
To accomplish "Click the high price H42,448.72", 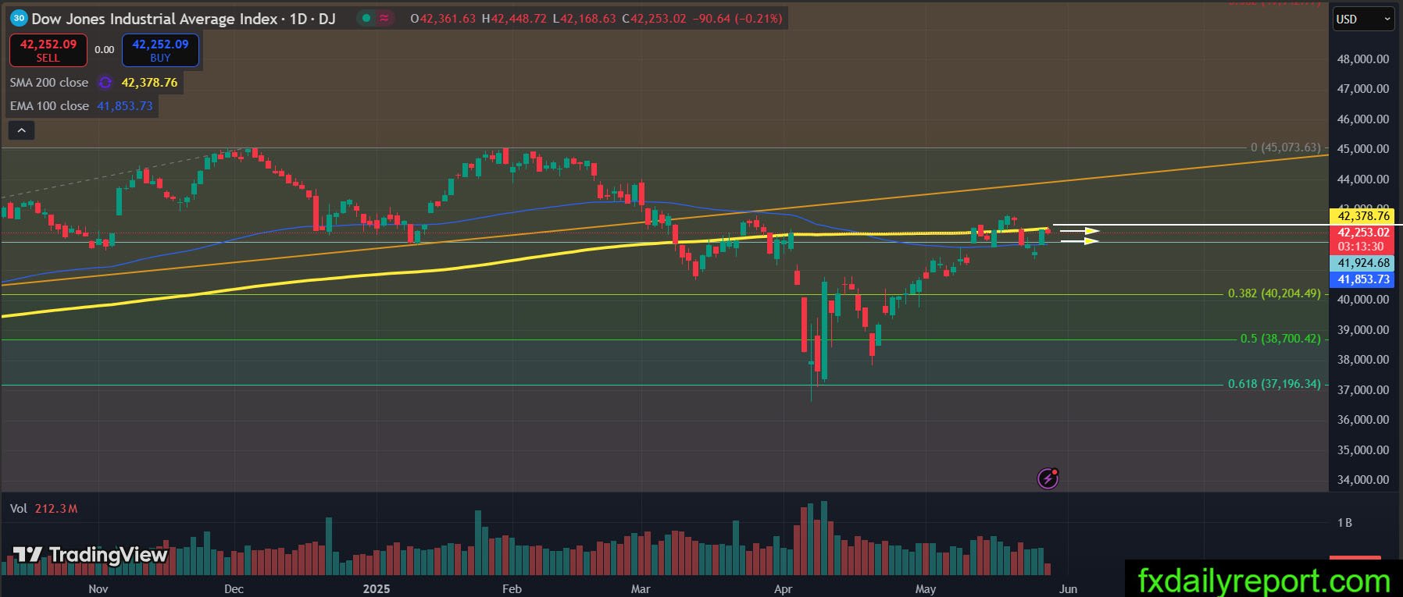I will click(x=514, y=18).
